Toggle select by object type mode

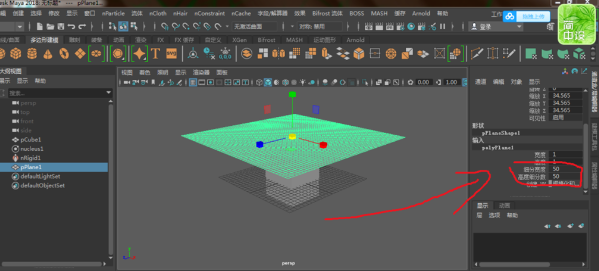click(123, 27)
